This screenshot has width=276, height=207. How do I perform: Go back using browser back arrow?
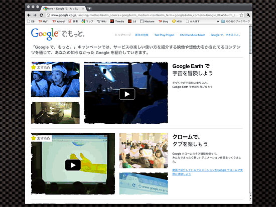click(29, 15)
